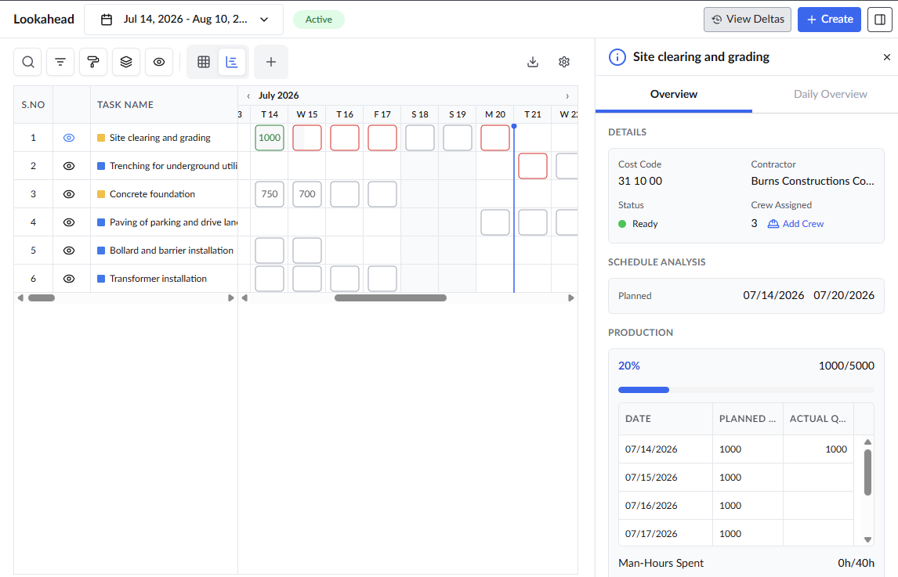The image size is (898, 577).
Task: Click the paint roller format icon
Action: coord(93,62)
